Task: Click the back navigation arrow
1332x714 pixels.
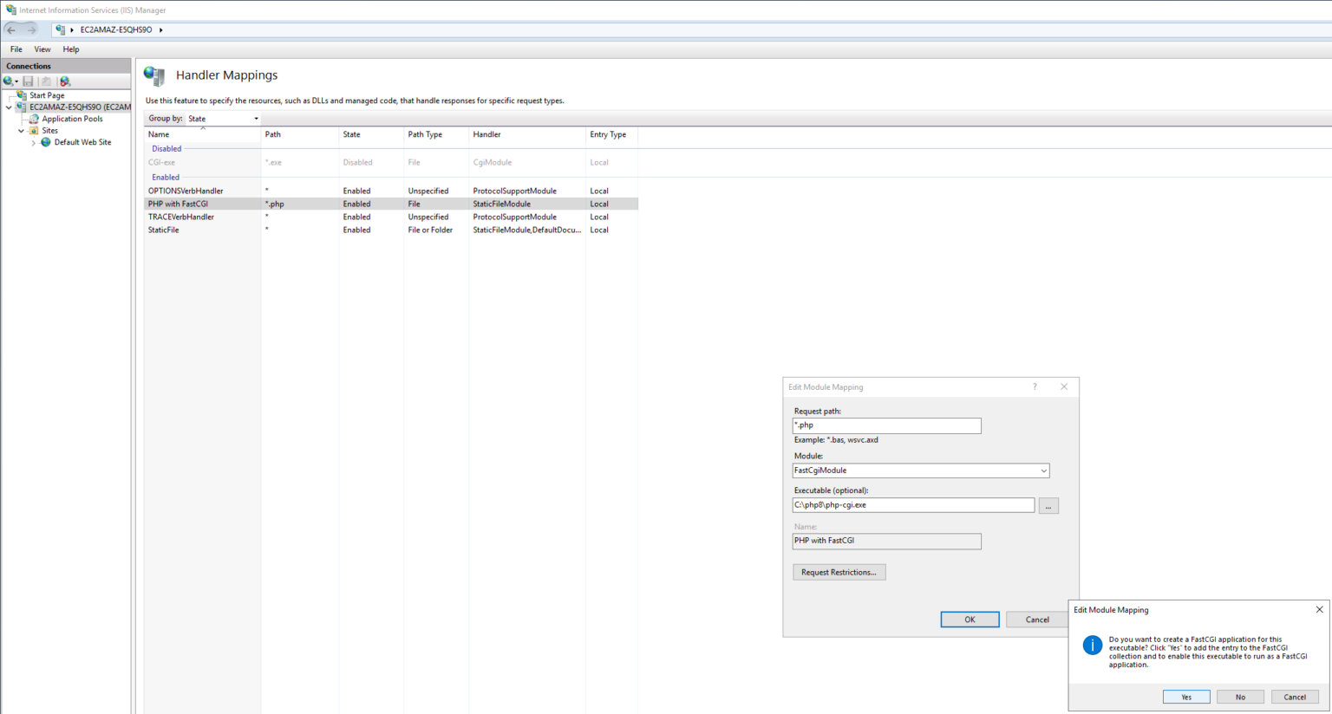Action: (x=11, y=29)
